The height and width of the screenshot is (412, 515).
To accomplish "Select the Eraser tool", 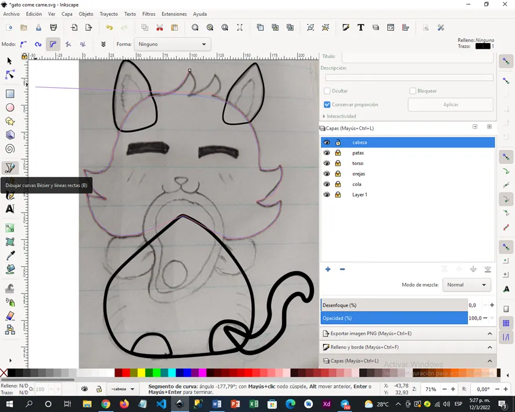I will pos(10,316).
